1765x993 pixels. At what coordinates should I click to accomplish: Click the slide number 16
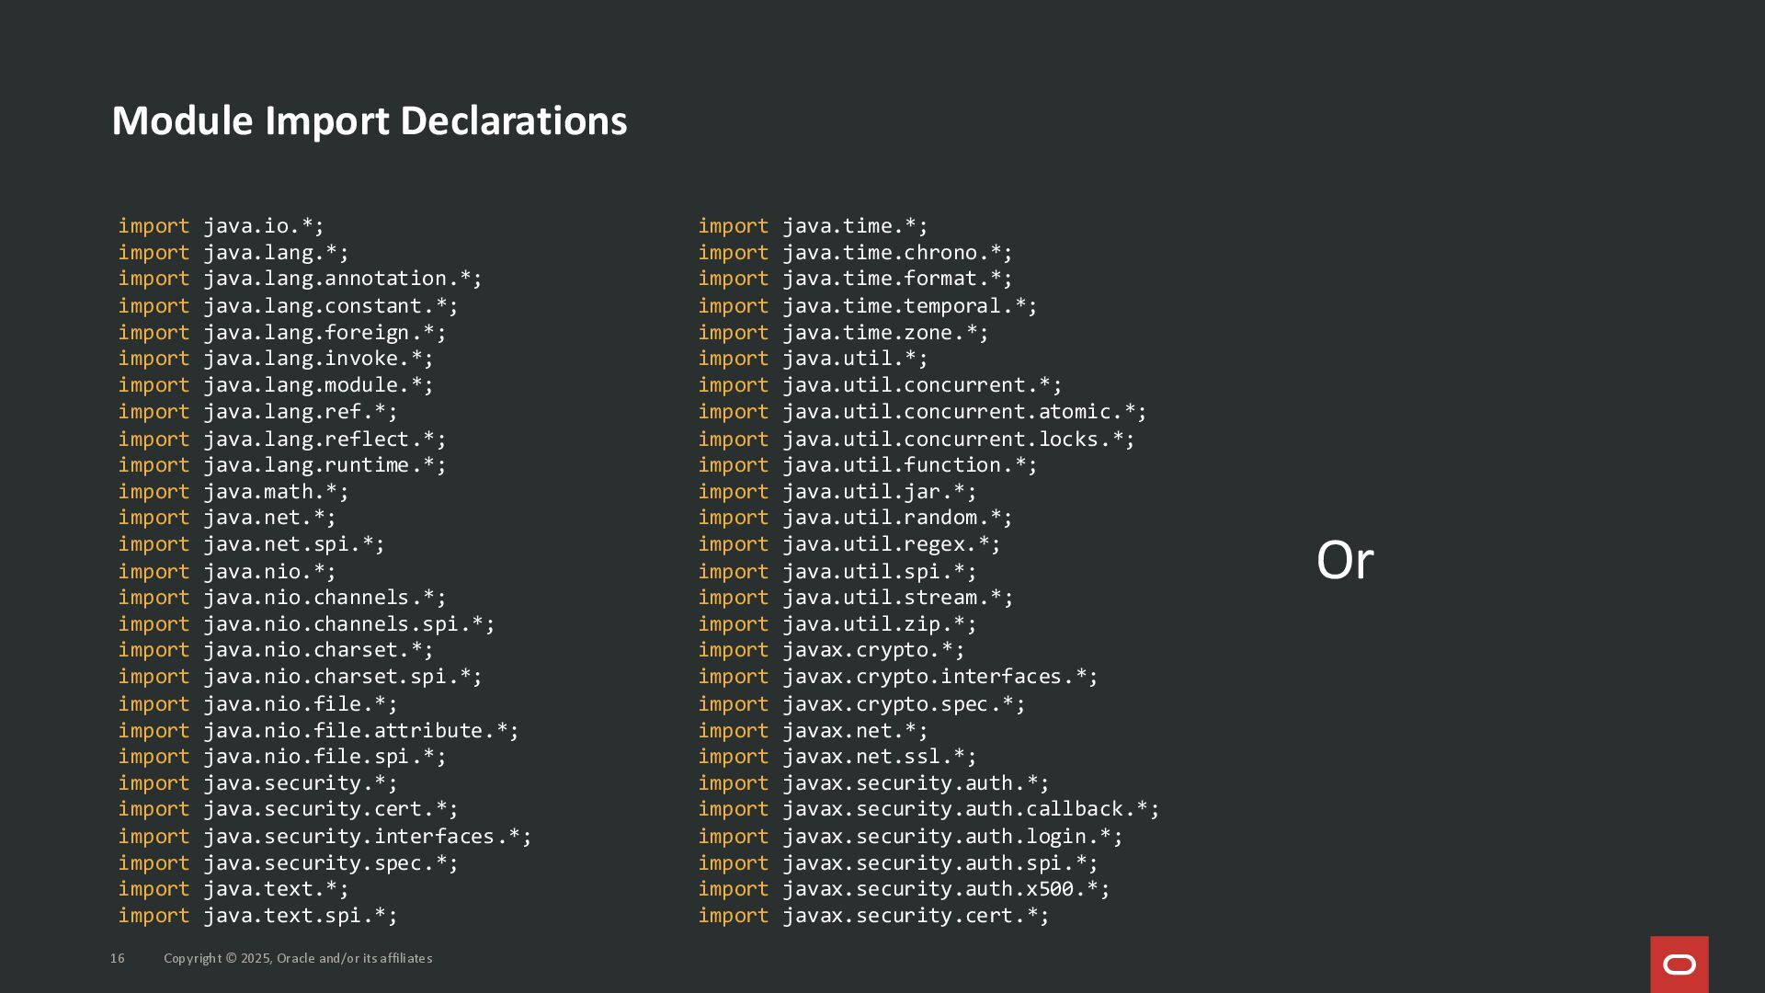click(x=118, y=958)
